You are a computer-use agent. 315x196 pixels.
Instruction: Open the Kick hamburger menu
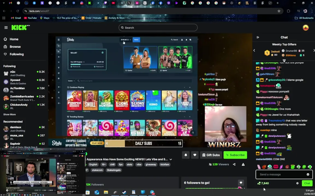(6, 28)
